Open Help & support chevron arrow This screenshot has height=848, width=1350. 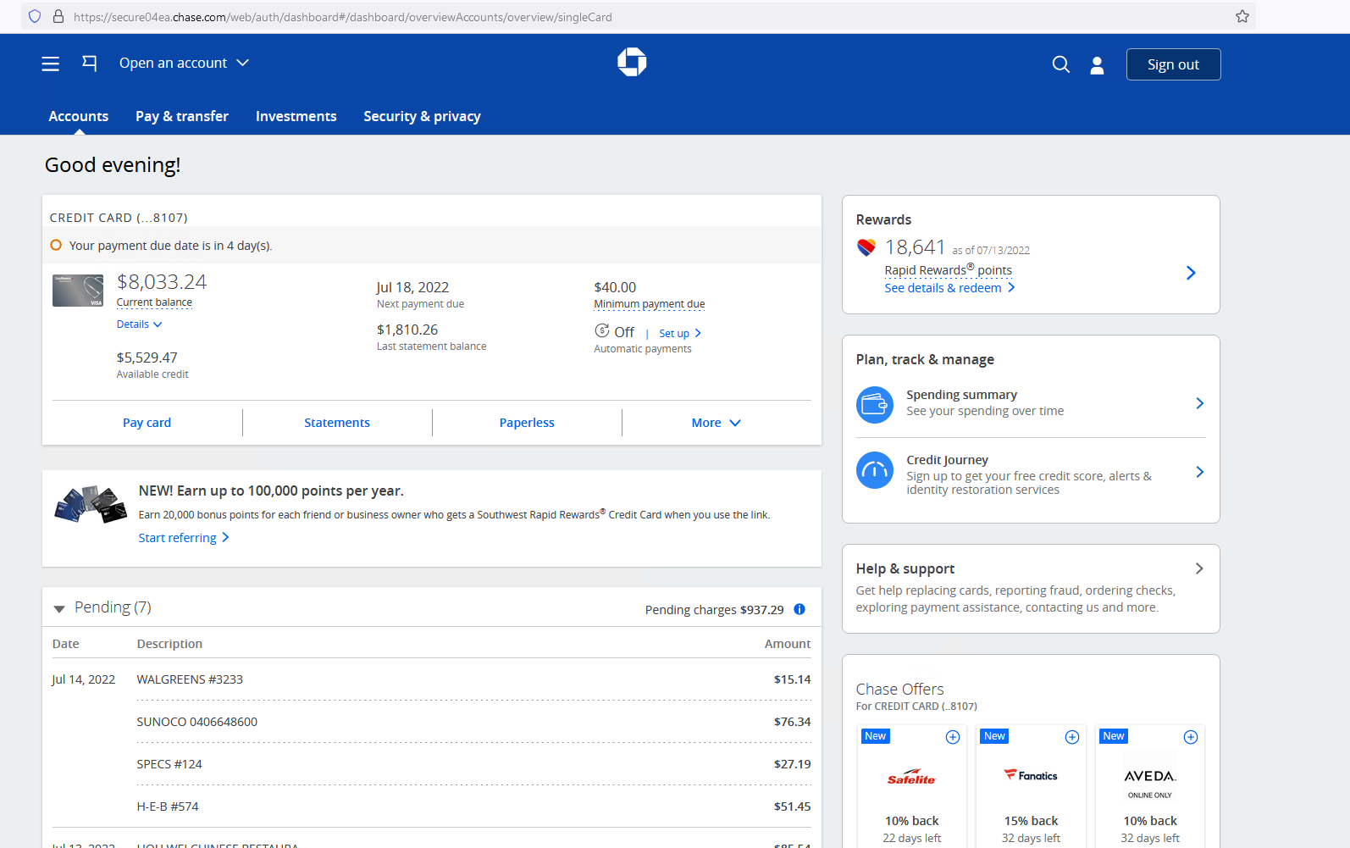click(x=1199, y=568)
